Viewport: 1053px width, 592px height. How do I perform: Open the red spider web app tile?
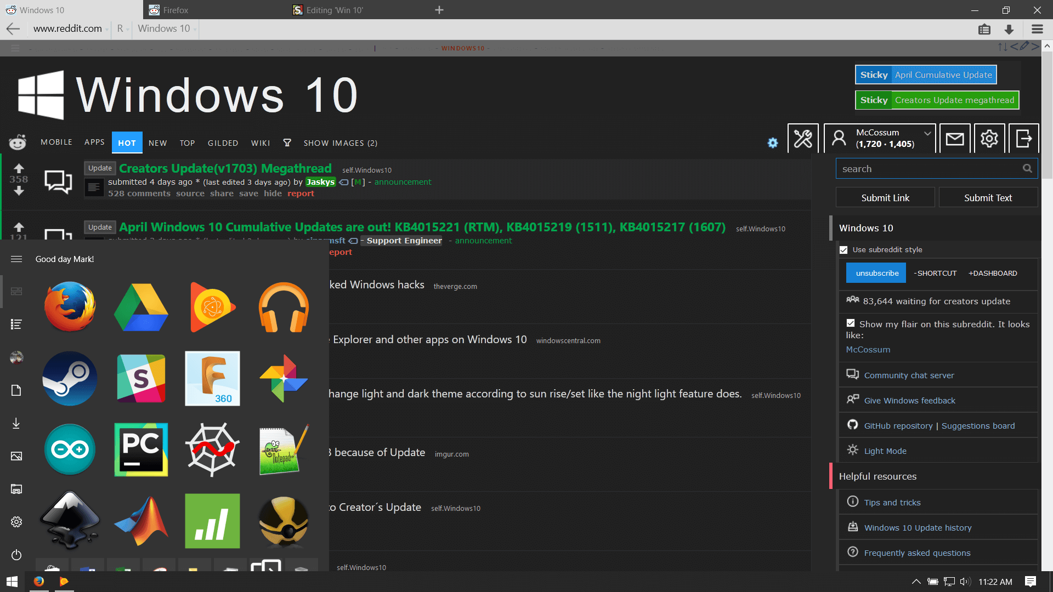212,449
